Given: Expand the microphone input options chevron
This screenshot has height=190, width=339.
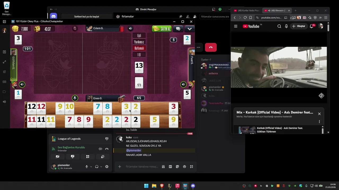Looking at the screenshot, I should pyautogui.click(x=91, y=167).
